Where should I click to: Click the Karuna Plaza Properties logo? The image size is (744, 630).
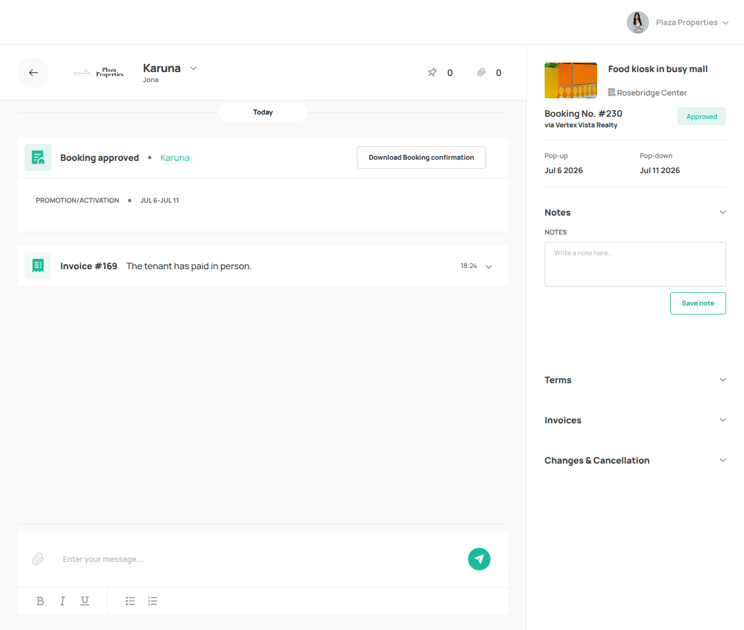[x=98, y=73]
